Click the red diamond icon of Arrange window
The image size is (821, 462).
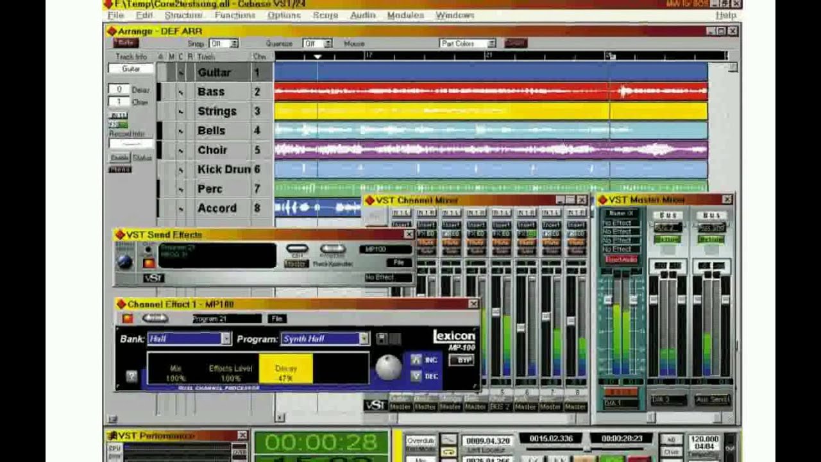tap(112, 31)
